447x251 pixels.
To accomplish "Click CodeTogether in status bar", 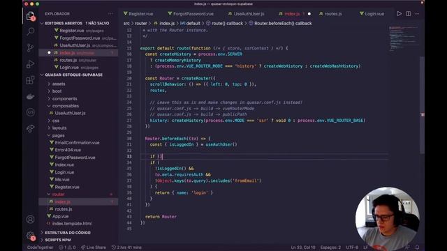I will [x=41, y=248].
